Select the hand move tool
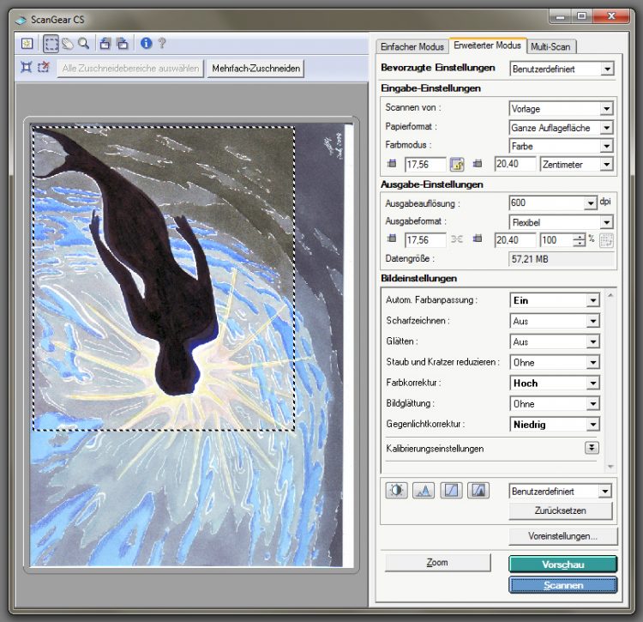Image resolution: width=643 pixels, height=622 pixels. pyautogui.click(x=68, y=44)
